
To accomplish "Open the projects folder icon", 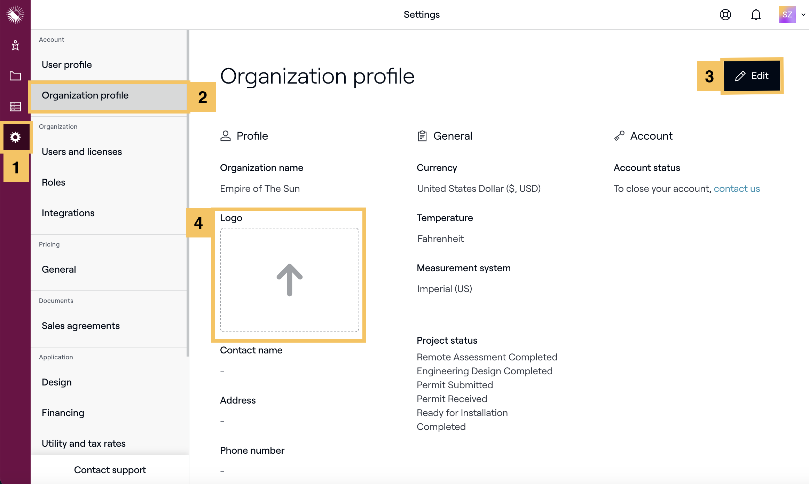I will (x=15, y=76).
